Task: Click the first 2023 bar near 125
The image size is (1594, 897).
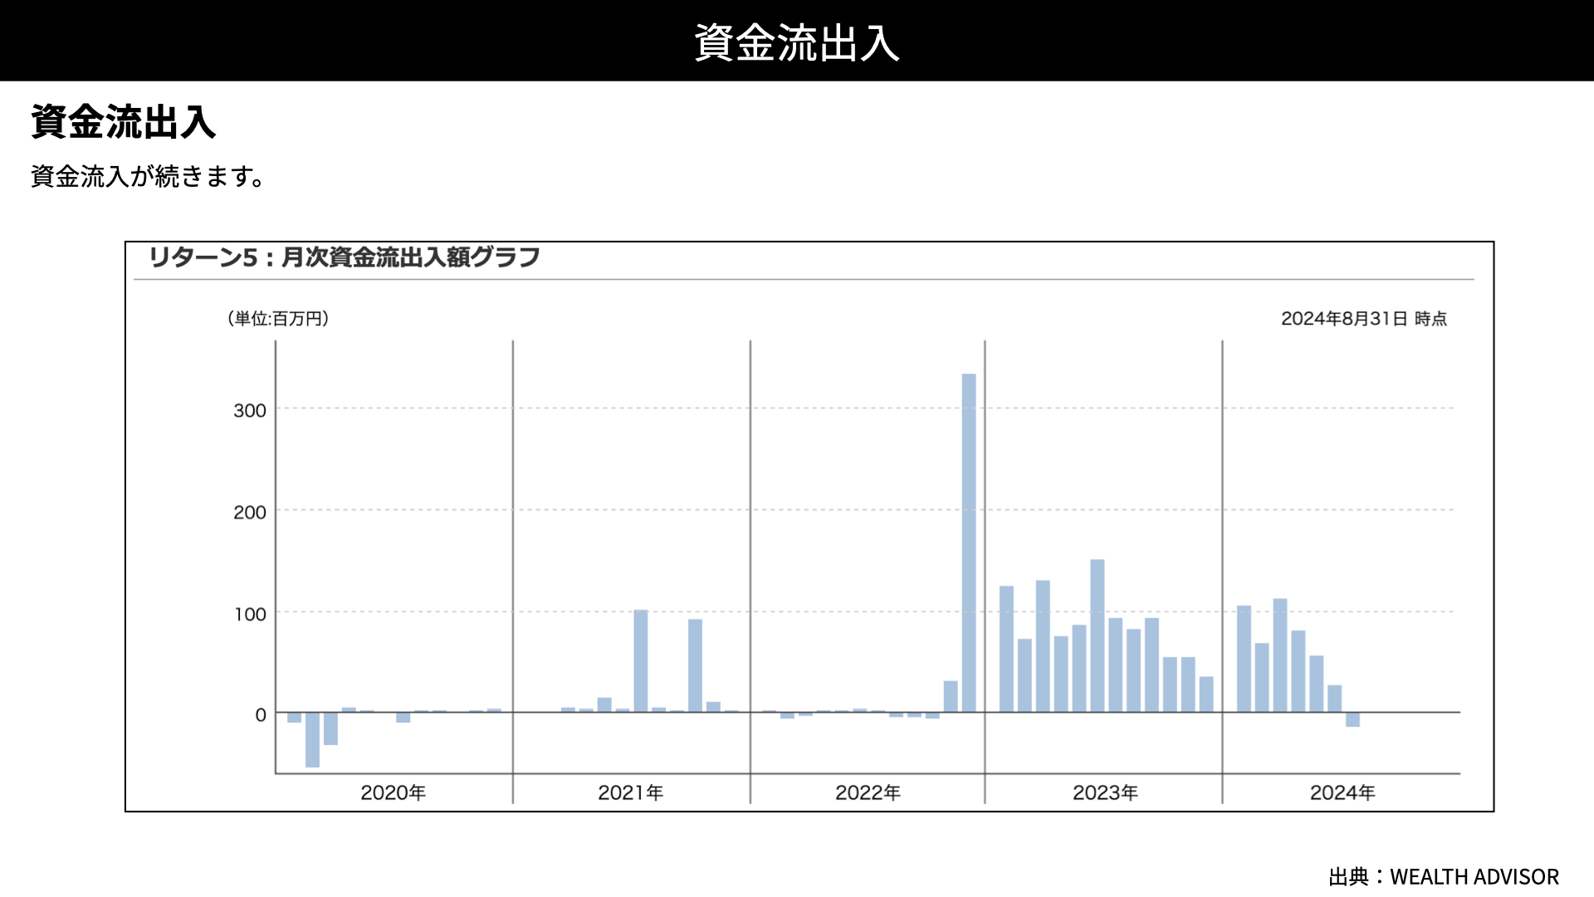Action: (x=1006, y=649)
